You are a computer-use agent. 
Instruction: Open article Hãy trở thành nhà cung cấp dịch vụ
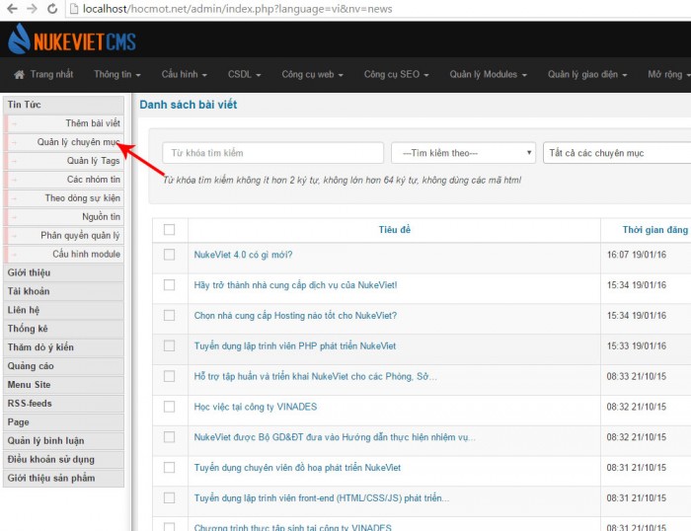coord(296,285)
